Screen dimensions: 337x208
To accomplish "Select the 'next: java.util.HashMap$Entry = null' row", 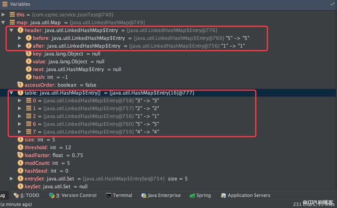I will 168,69.
